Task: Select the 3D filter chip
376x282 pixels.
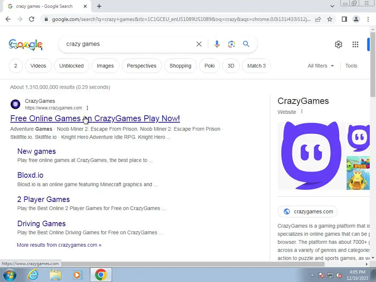Action: coord(231,66)
